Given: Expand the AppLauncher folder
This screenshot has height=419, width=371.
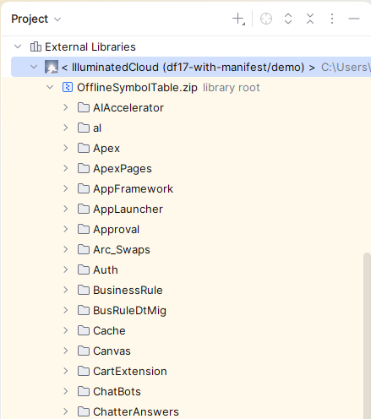Looking at the screenshot, I should point(66,209).
